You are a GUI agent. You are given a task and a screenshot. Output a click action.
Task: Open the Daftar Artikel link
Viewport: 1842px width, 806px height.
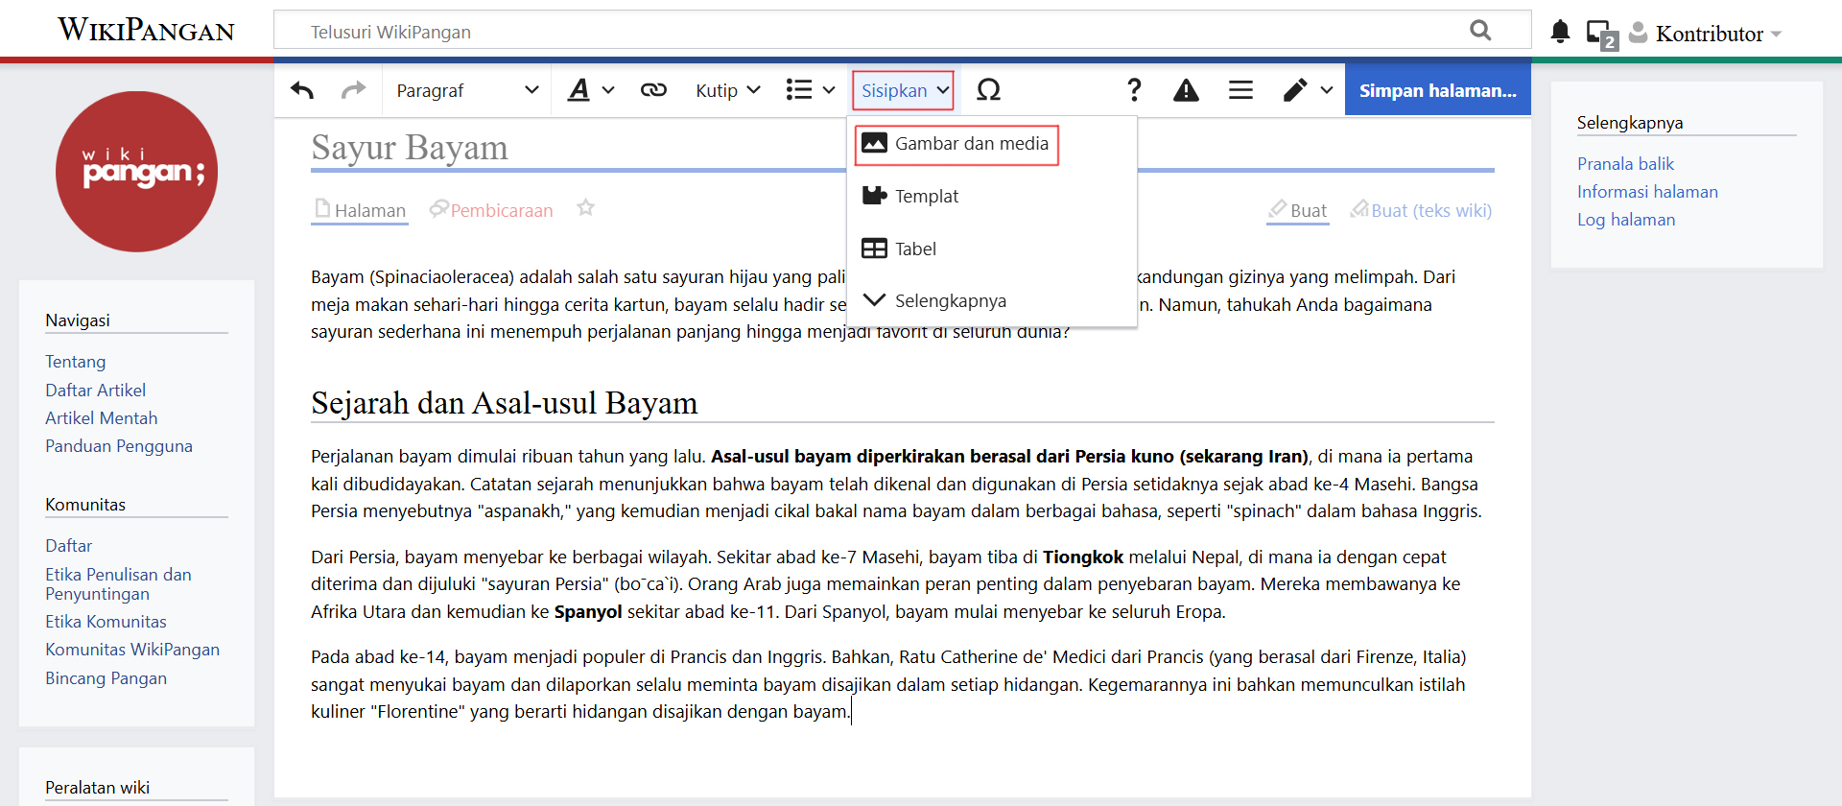(x=96, y=391)
